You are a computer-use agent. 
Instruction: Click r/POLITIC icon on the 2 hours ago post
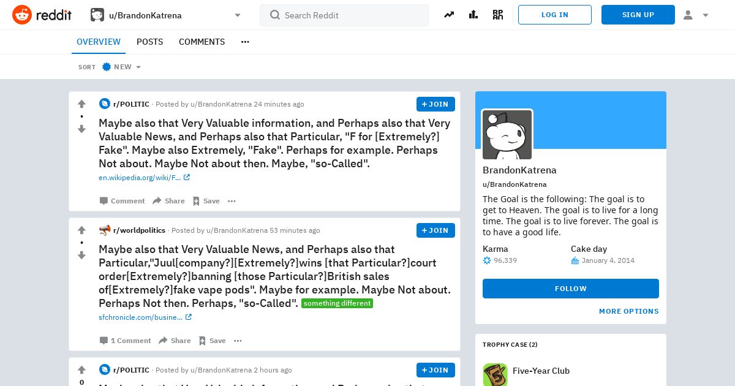point(105,370)
